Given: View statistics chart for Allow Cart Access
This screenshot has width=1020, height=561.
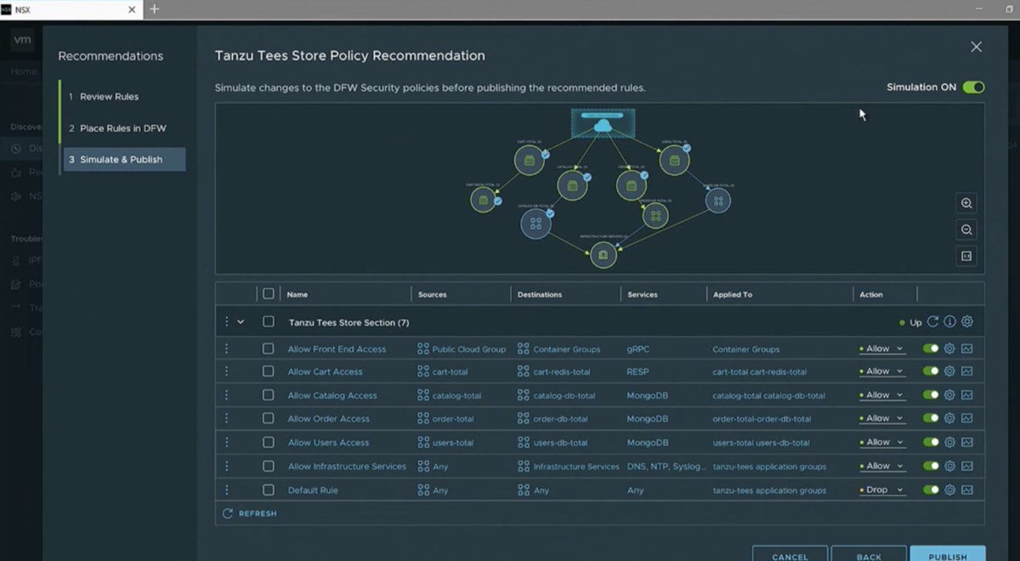Looking at the screenshot, I should pyautogui.click(x=966, y=371).
